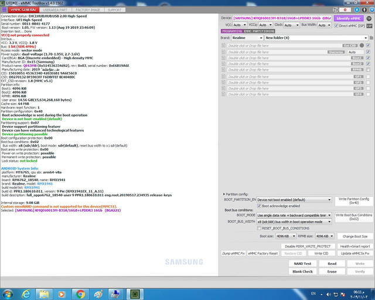Image resolution: width=375 pixels, height=300 pixels.
Task: Click the Device name field
Action: (x=282, y=18)
